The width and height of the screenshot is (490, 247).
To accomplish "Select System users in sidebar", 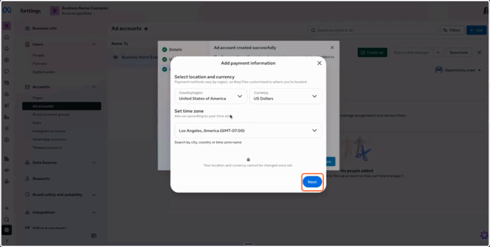I will [44, 72].
